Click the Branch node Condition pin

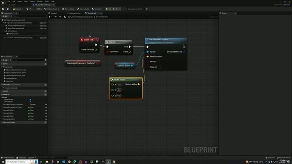tap(108, 51)
